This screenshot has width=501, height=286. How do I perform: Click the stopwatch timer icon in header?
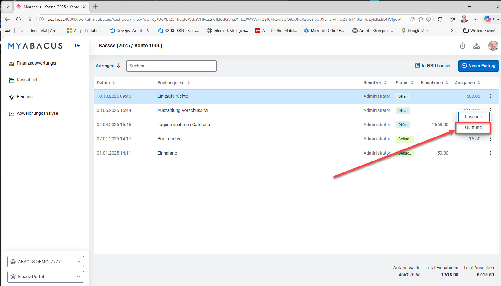(x=463, y=46)
